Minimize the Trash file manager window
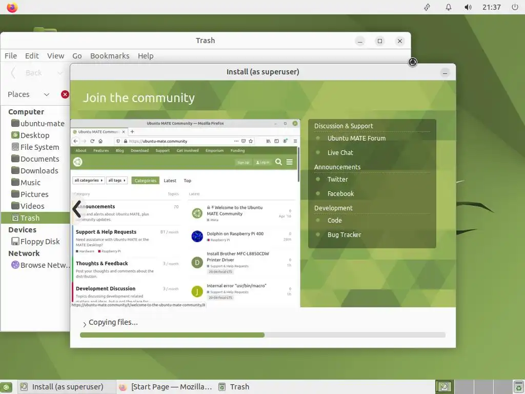The image size is (525, 394). click(360, 41)
